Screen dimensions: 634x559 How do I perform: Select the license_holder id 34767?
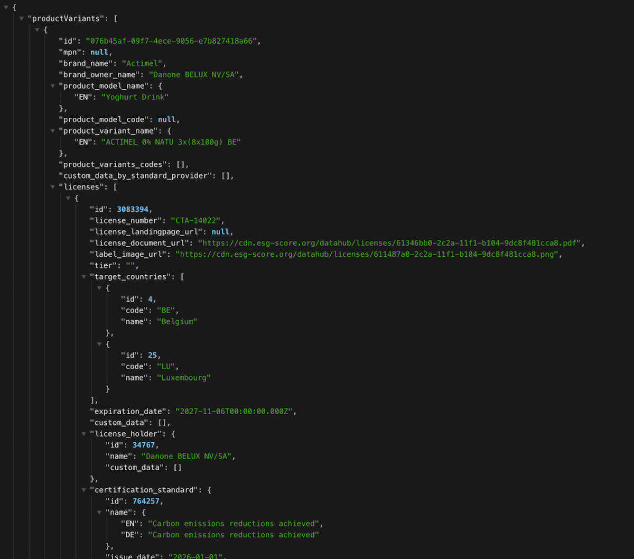(144, 445)
